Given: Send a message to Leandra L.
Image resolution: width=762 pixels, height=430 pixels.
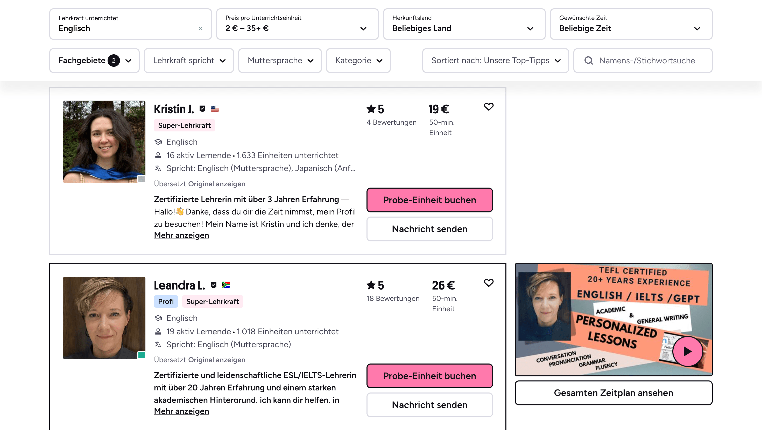Looking at the screenshot, I should (429, 405).
